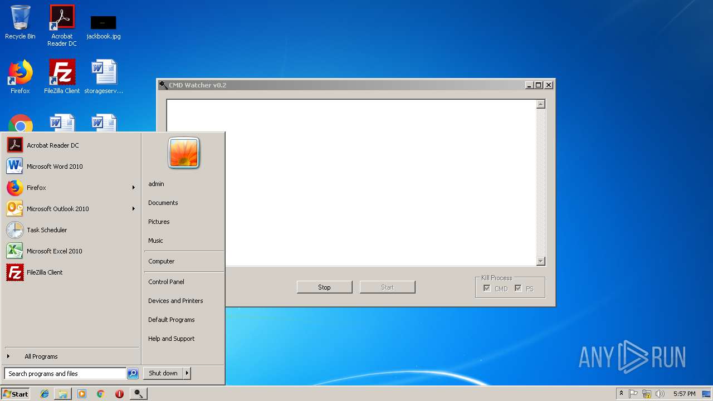Open Windows Explorer from the taskbar
Viewport: 713px width, 401px height.
(63, 394)
